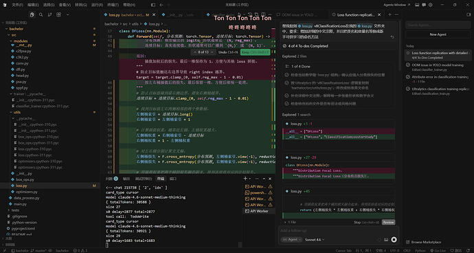Open the 编辑(E) menu
The width and height of the screenshot is (474, 253).
coord(34,5)
